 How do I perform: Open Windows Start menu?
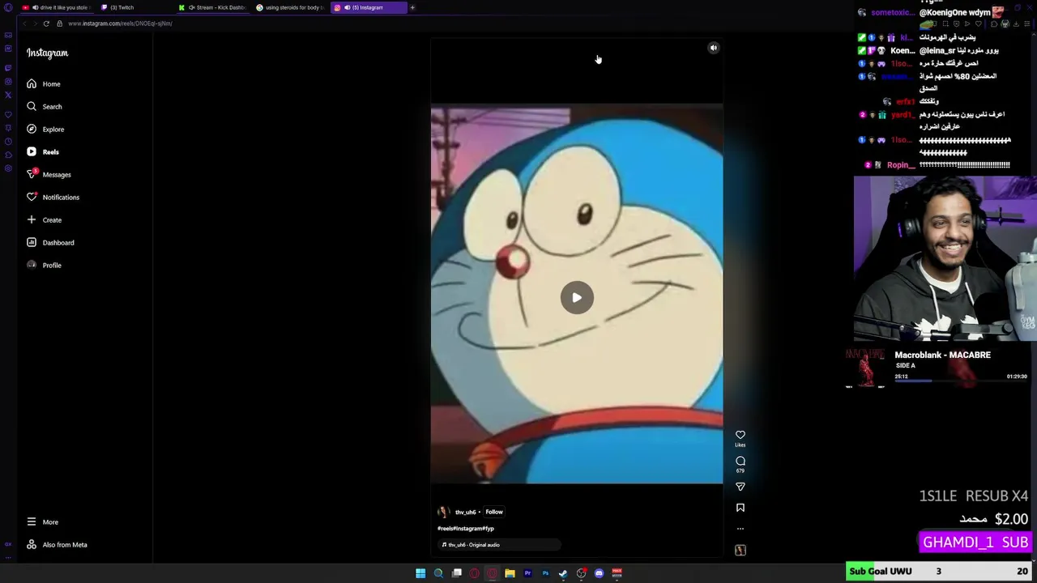(420, 573)
